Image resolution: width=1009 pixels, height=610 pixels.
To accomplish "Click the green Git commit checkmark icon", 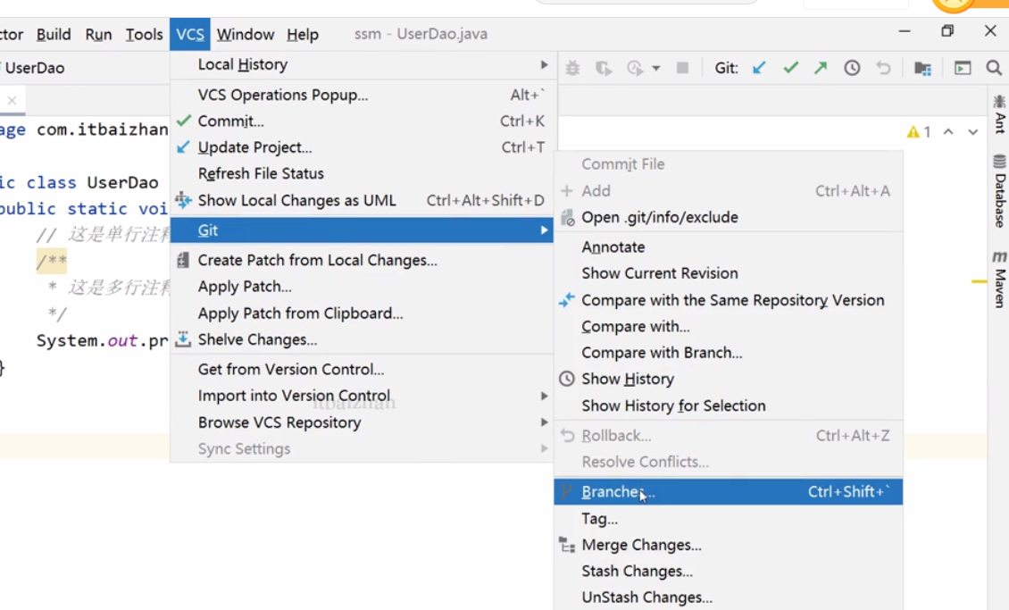I will click(x=790, y=68).
